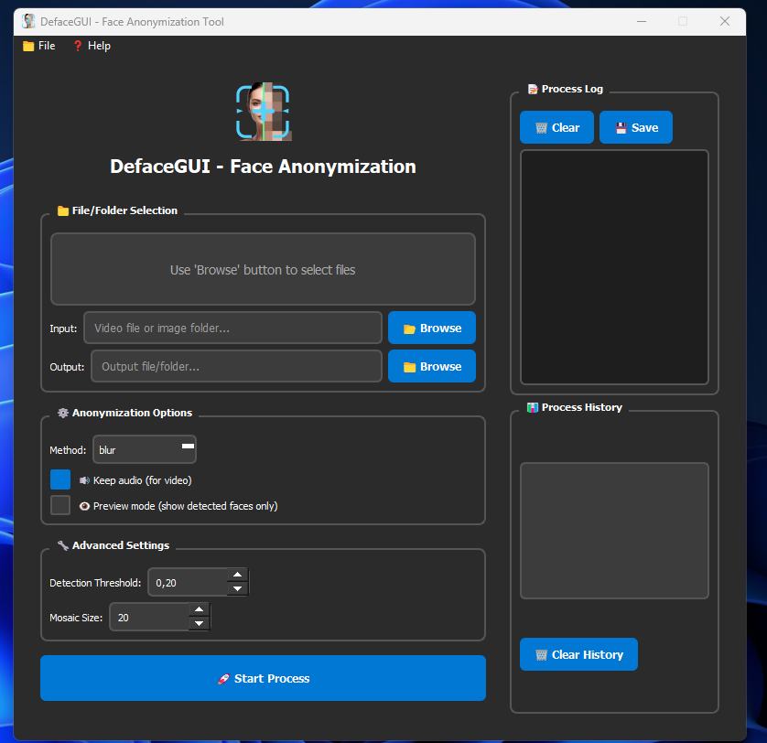Enable the Preview mode checkbox
Image resolution: width=767 pixels, height=743 pixels.
(x=60, y=505)
